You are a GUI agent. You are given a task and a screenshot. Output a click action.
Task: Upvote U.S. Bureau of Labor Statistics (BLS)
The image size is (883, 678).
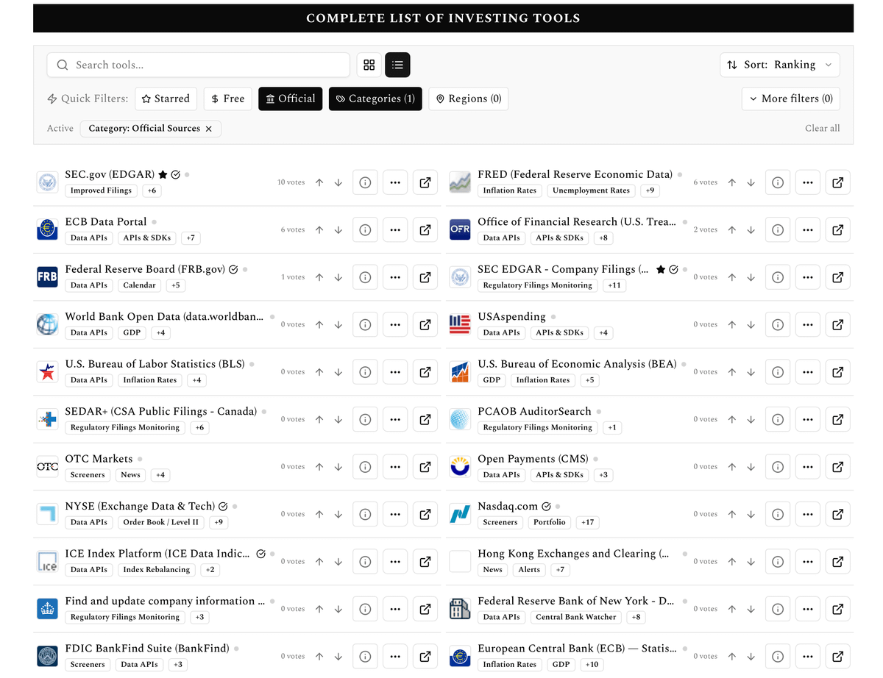319,372
